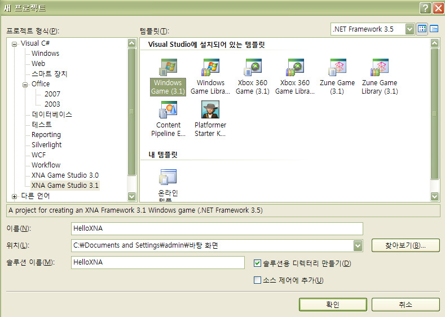Click the solution name field
Viewport: 445px width, 317px height.
click(x=158, y=262)
